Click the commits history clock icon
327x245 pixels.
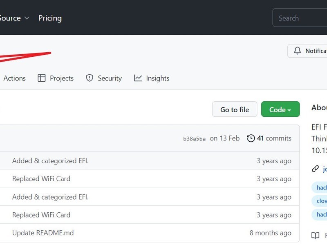(251, 138)
